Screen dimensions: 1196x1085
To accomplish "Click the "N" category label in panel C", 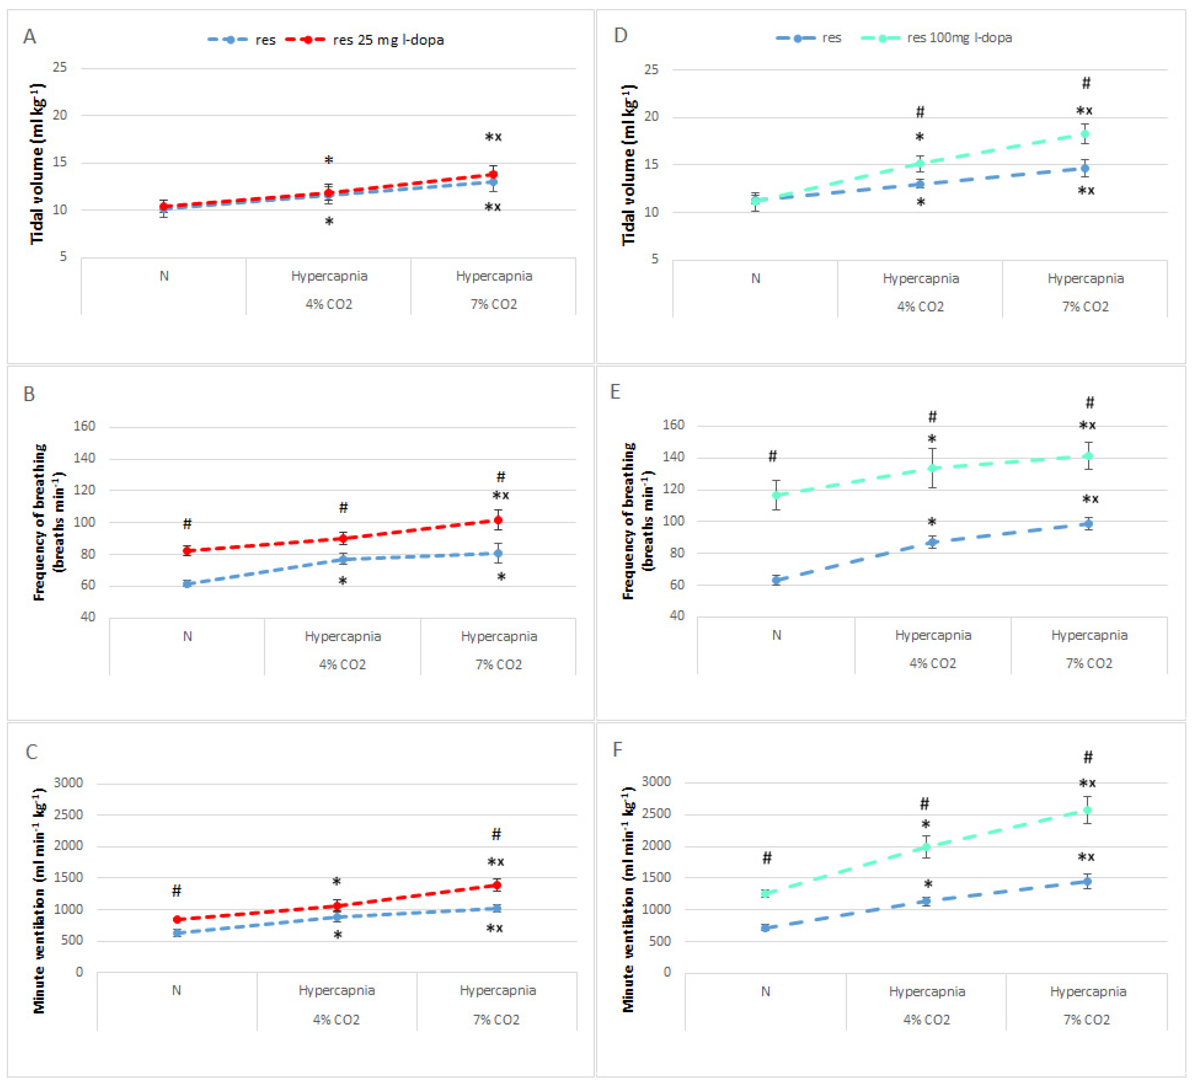I will [176, 990].
